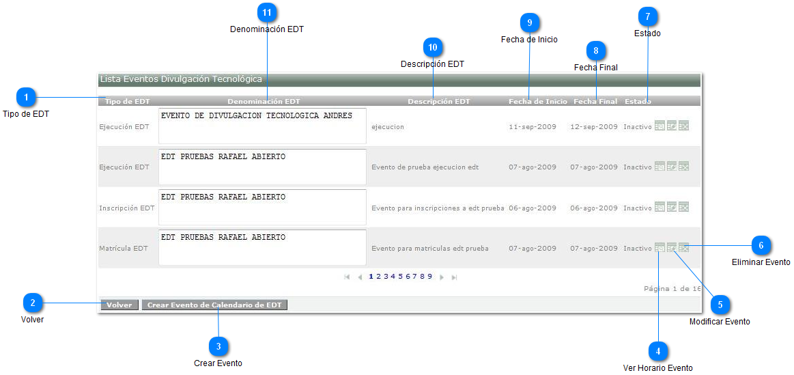
Task: Click the 'Denominación EDT' column header
Action: (x=264, y=101)
